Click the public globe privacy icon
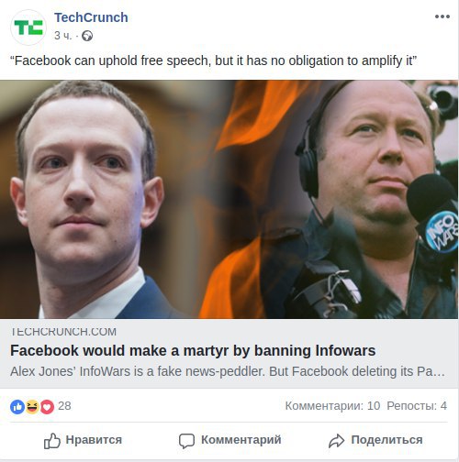Screen dimensions: 459x462 click(87, 36)
